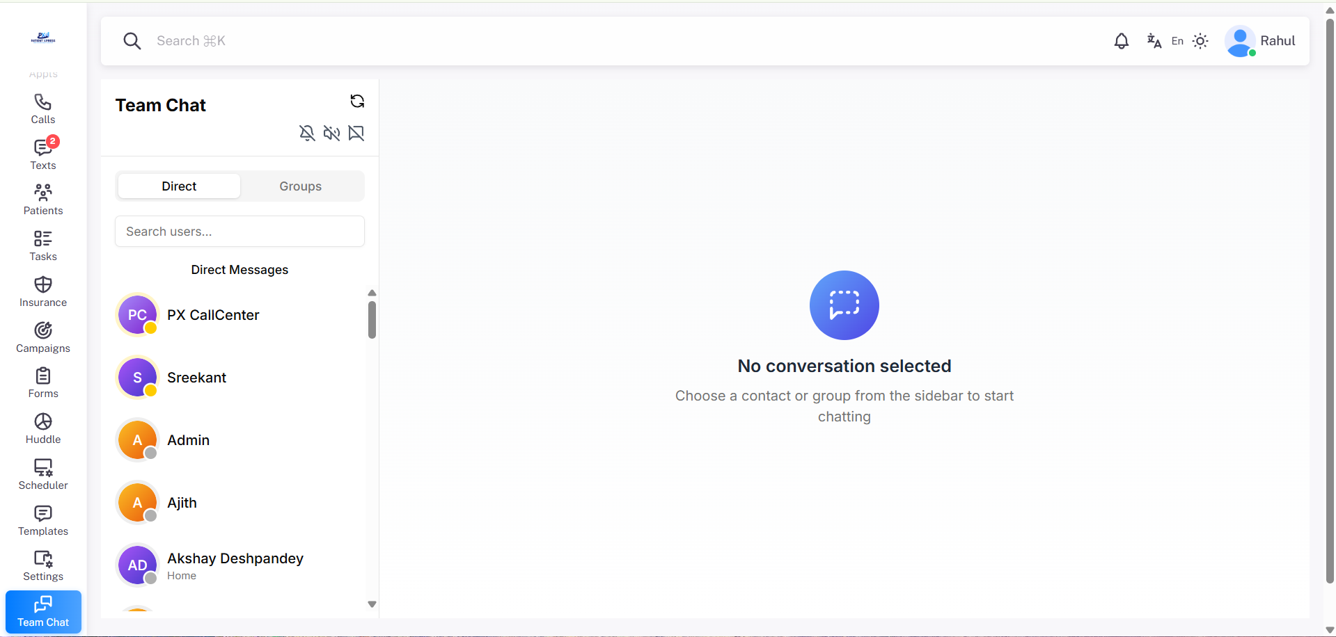Refresh the Team Chat conversation list

[x=356, y=101]
